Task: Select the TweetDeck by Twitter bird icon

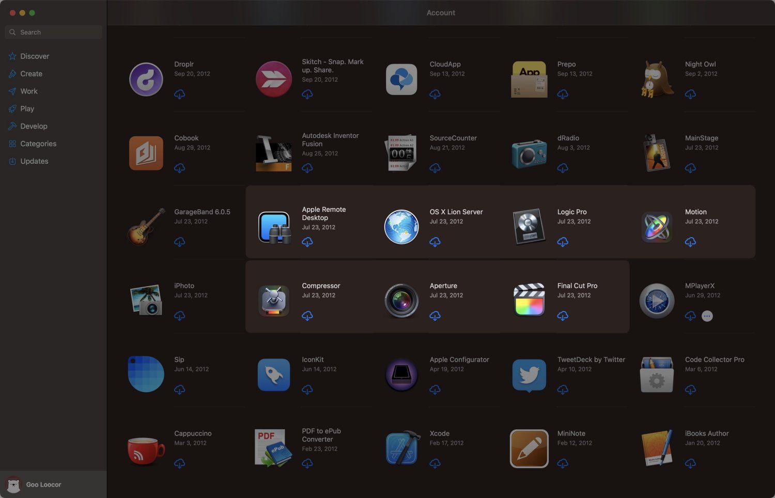Action: pyautogui.click(x=529, y=375)
